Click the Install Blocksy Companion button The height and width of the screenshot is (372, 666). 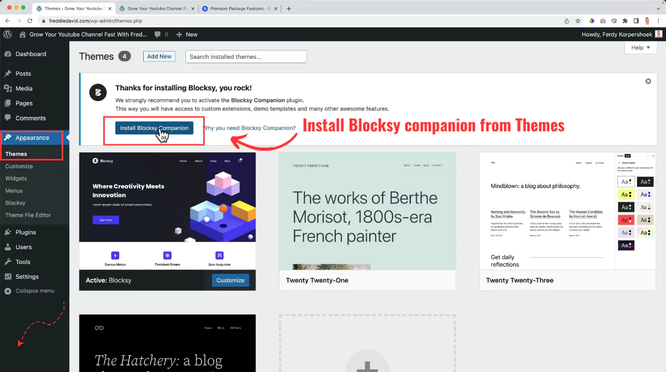pos(153,128)
